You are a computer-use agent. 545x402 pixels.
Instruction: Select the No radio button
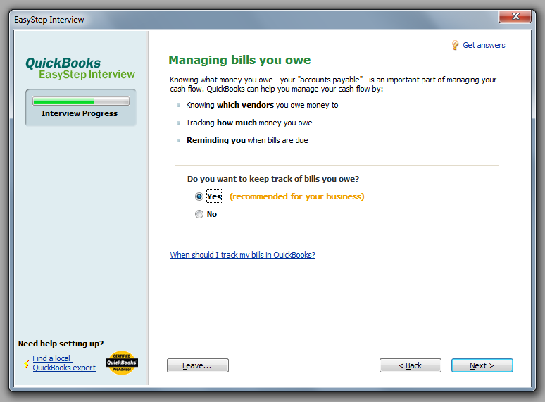[x=199, y=214]
